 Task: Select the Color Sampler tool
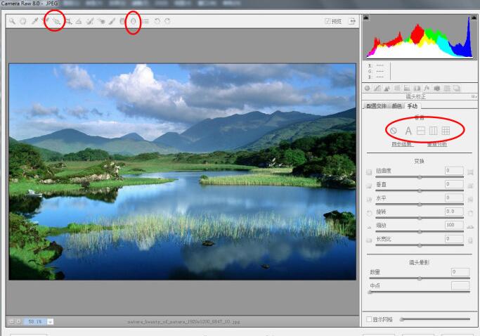coord(46,21)
